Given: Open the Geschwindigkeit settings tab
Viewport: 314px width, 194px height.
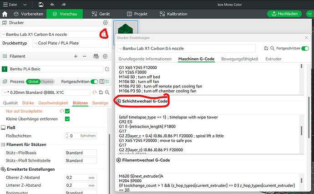Looking at the screenshot, I should (x=53, y=103).
